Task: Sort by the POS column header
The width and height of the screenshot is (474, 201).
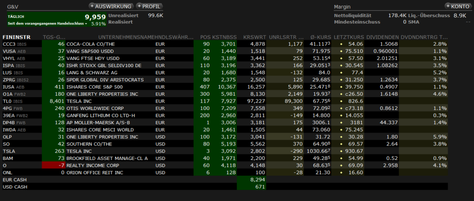Action: (205, 37)
